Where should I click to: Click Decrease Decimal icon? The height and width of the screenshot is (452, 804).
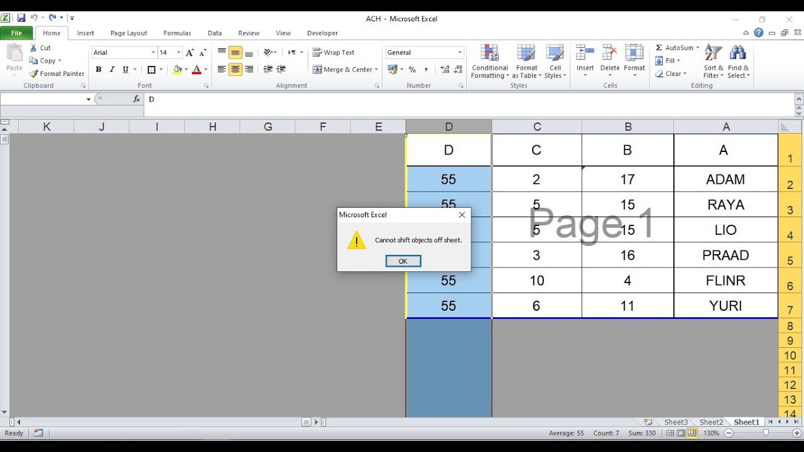click(457, 70)
